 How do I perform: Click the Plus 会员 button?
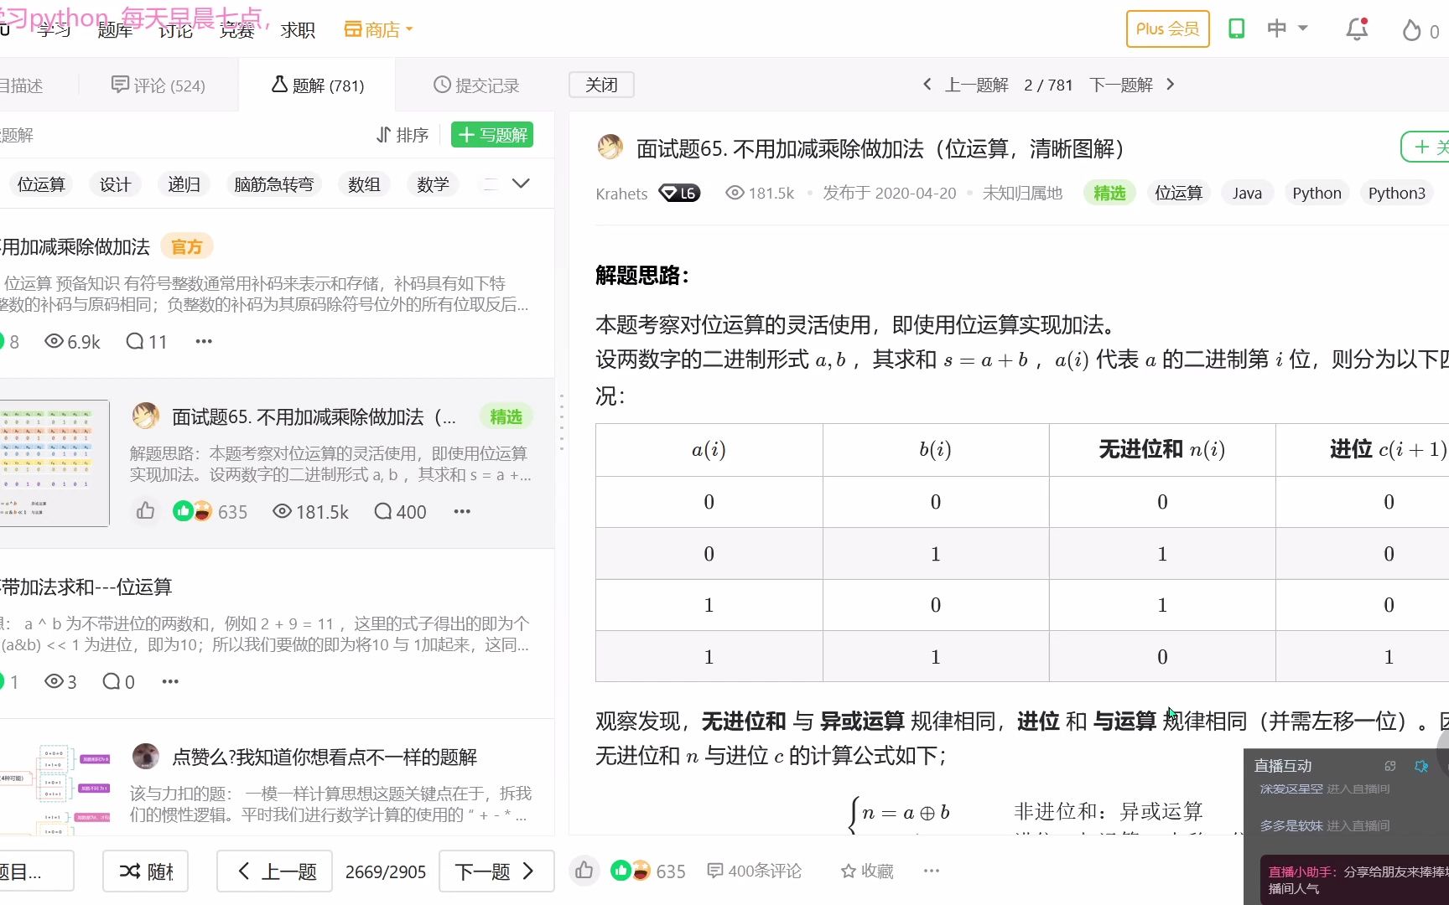coord(1166,28)
